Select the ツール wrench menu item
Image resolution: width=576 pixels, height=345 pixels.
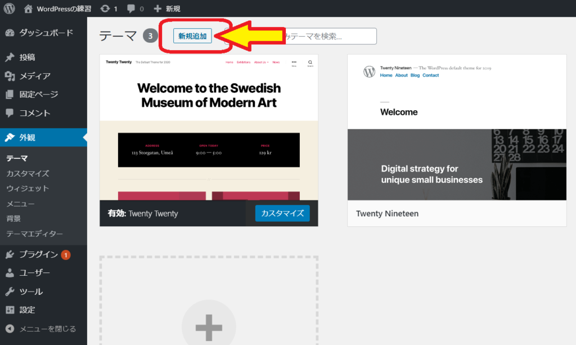click(x=31, y=292)
